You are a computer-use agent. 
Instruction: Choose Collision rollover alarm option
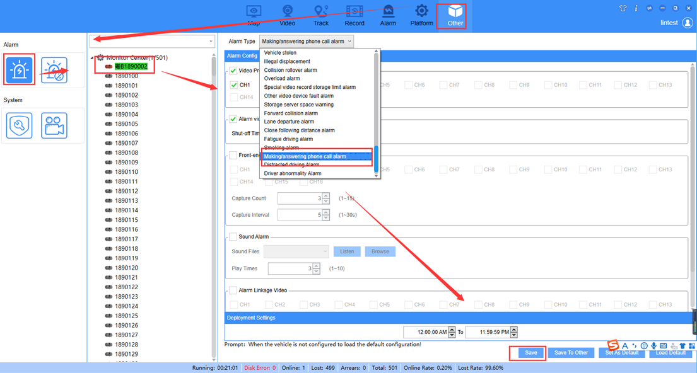290,70
